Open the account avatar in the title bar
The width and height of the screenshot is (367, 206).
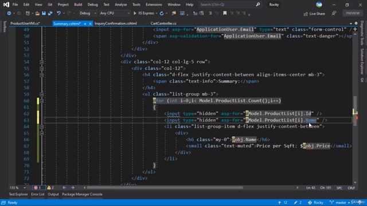point(319,5)
